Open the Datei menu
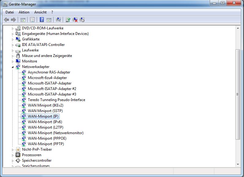The image size is (244, 177). 10,12
